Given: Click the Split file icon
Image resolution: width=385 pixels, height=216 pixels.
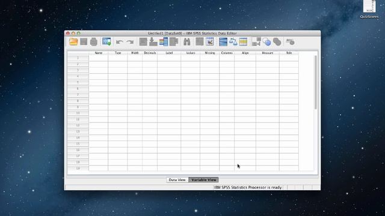Looking at the screenshot, I should [x=223, y=41].
